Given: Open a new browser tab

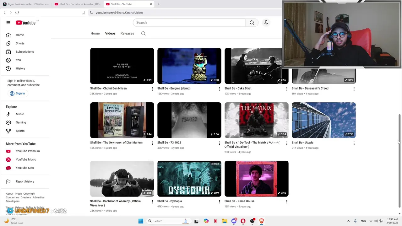Looking at the screenshot, I should [159, 4].
